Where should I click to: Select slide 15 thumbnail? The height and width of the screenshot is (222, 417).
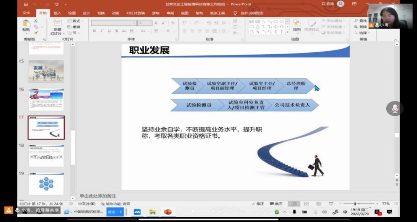46,71
